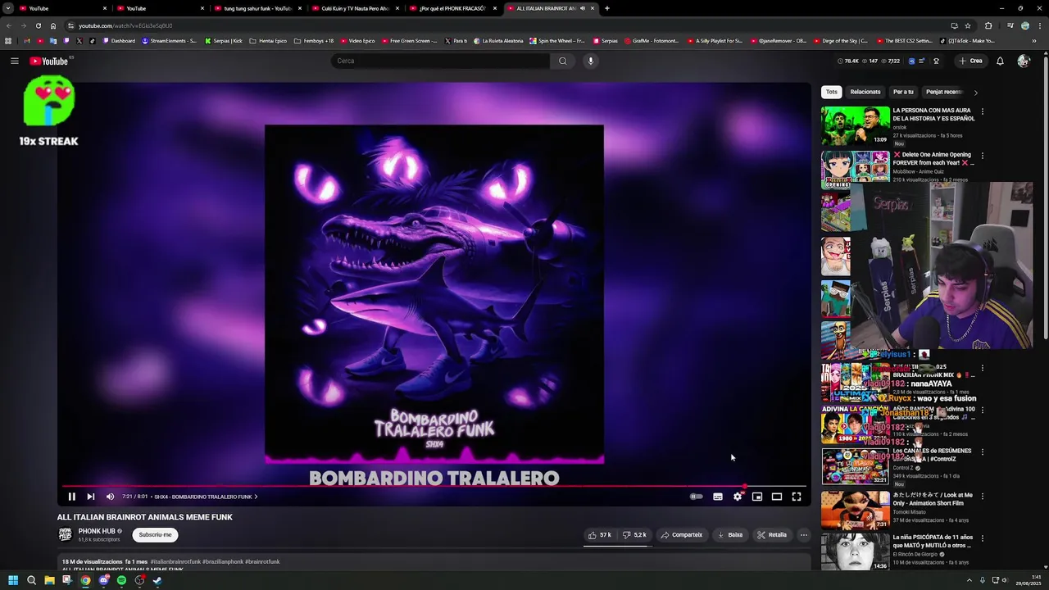
Task: Select the Per a tu filter chip
Action: [x=903, y=92]
